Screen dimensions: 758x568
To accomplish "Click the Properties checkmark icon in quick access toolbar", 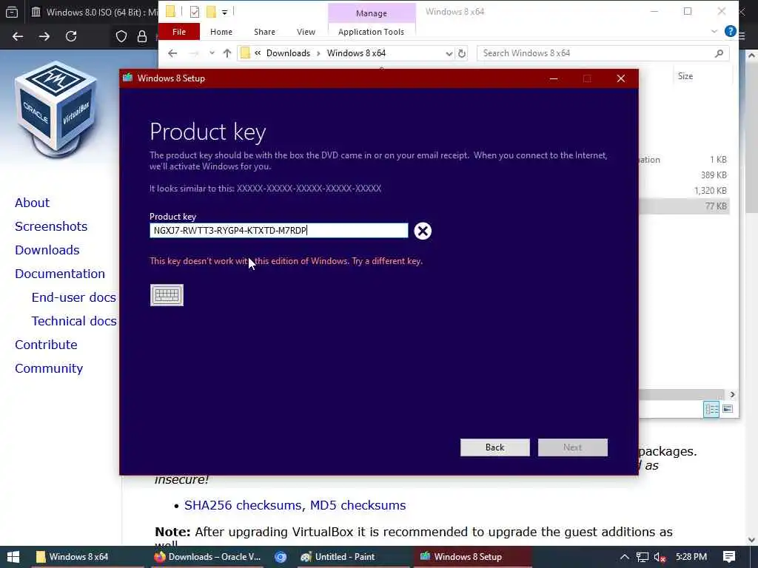I will coord(195,12).
